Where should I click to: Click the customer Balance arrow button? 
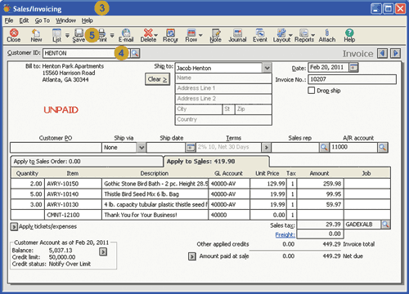103,252
